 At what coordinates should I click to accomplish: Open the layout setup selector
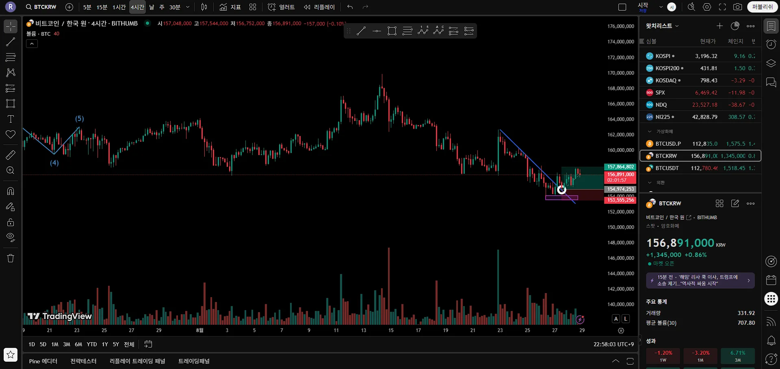coord(622,7)
